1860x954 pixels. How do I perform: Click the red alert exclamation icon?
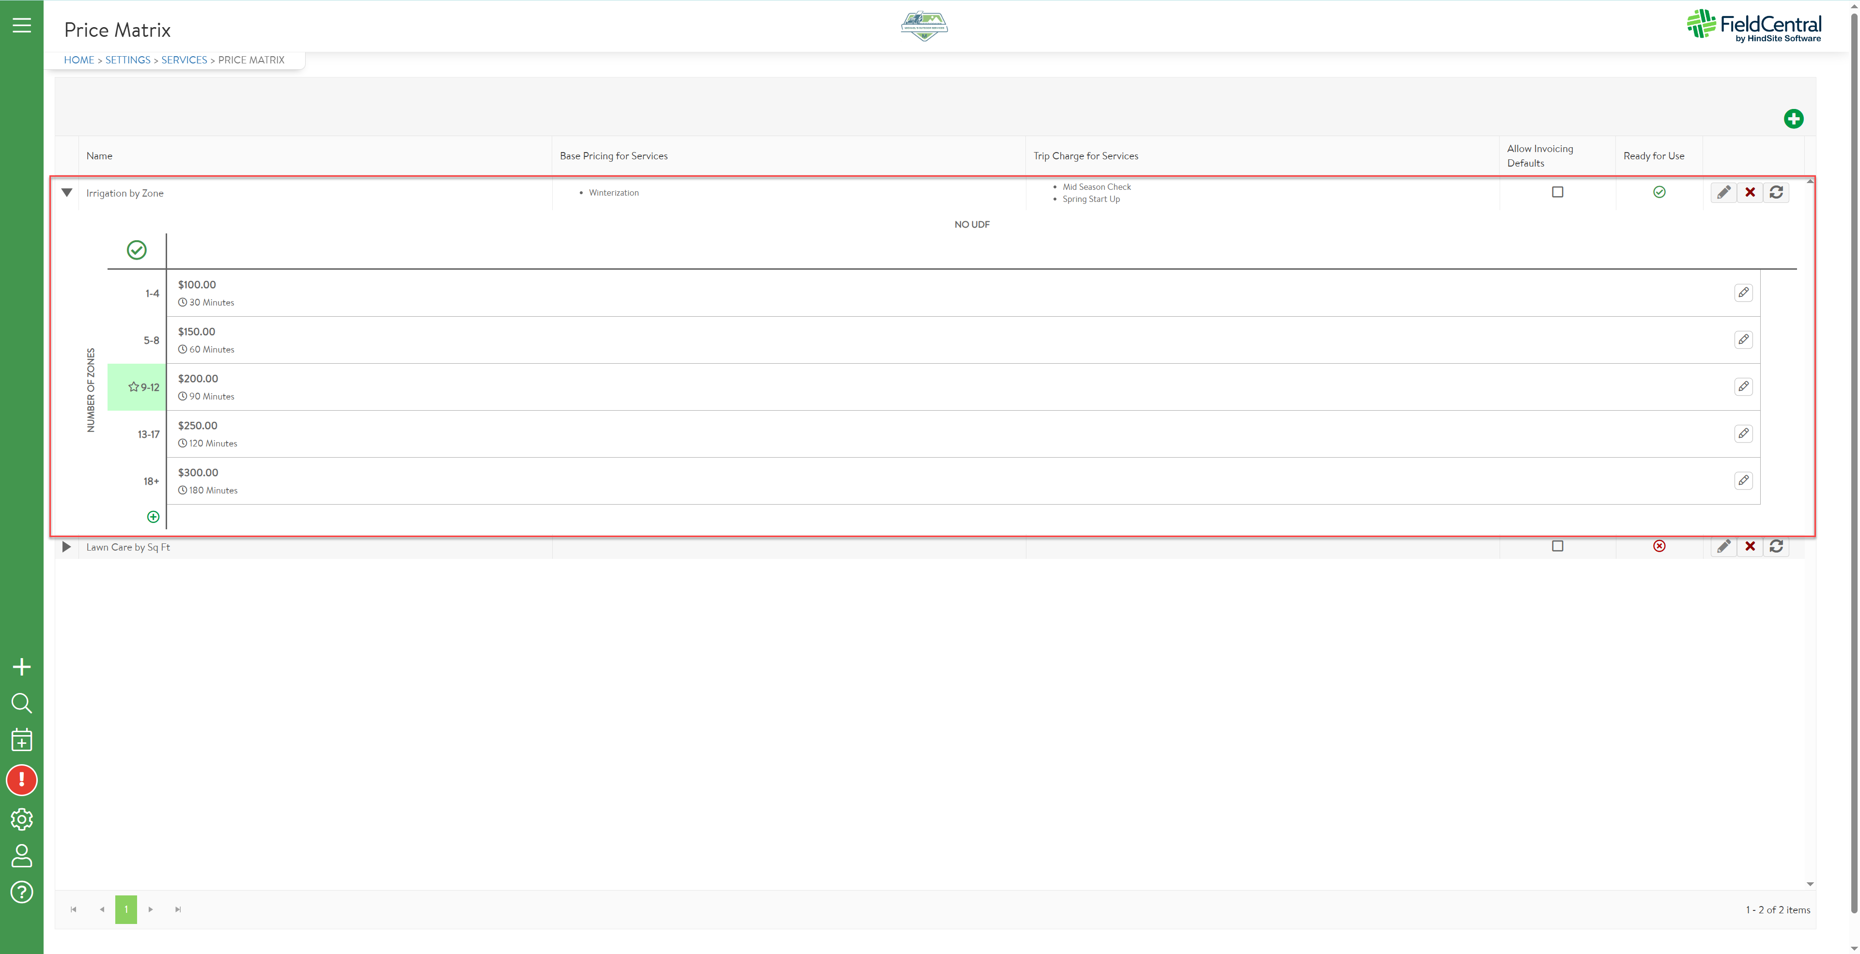click(22, 780)
